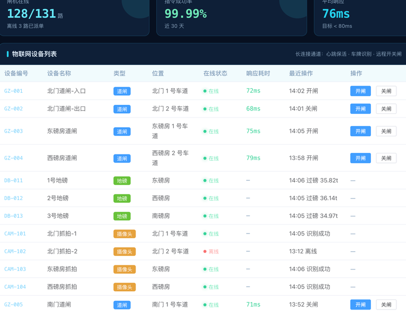Click recent operation 14:05 过磅 36.14t
406x311 pixels.
click(313, 198)
